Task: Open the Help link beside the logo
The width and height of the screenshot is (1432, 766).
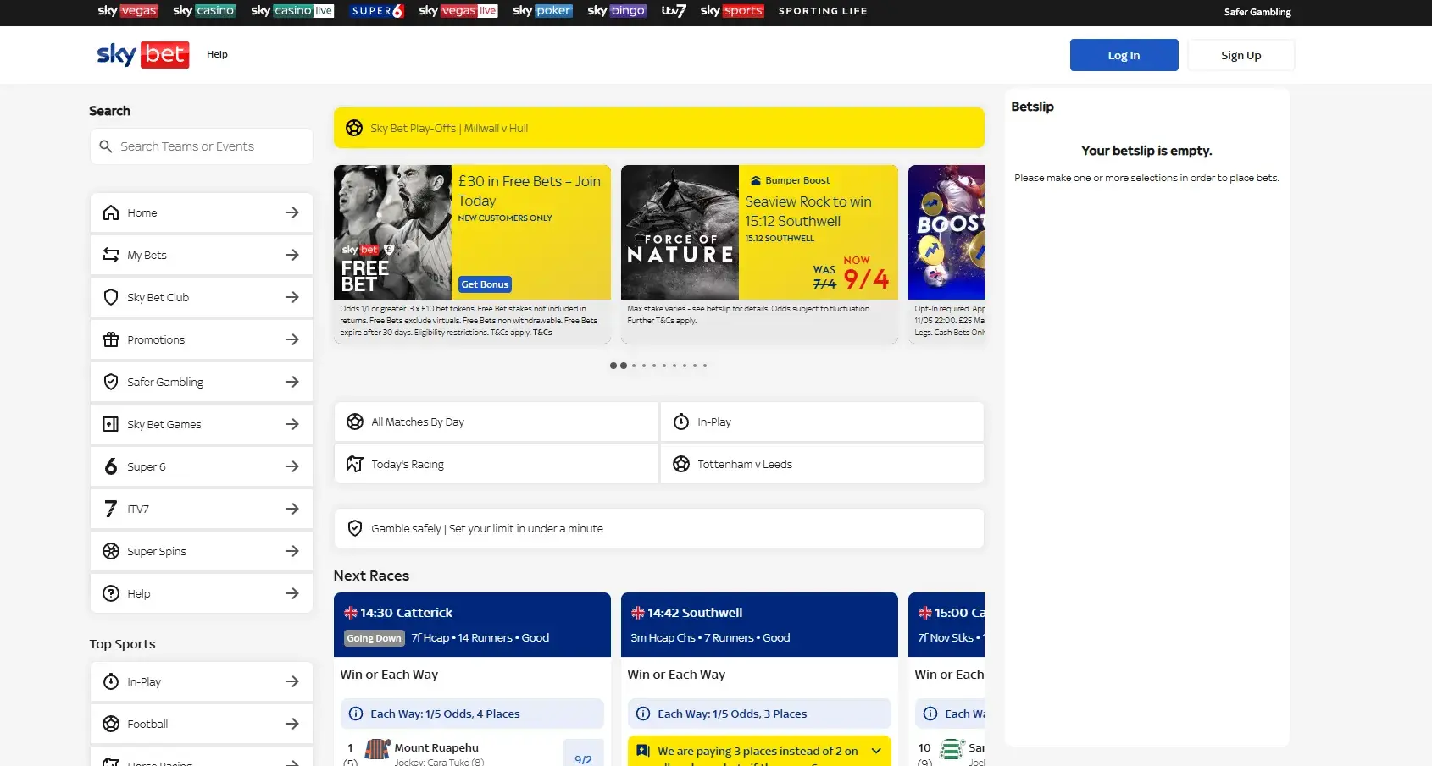Action: click(217, 54)
